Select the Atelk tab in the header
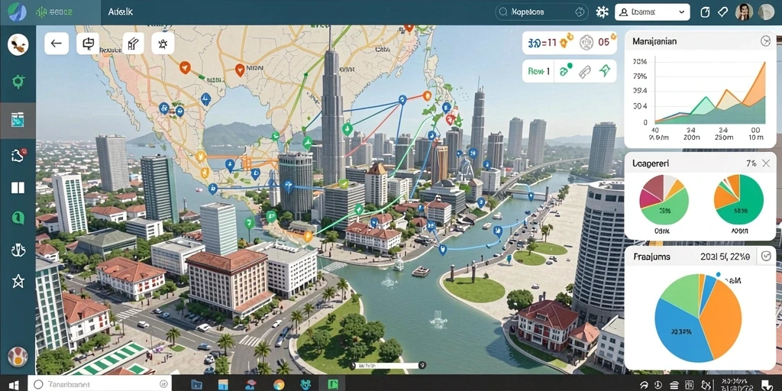The height and width of the screenshot is (391, 782). (x=120, y=11)
